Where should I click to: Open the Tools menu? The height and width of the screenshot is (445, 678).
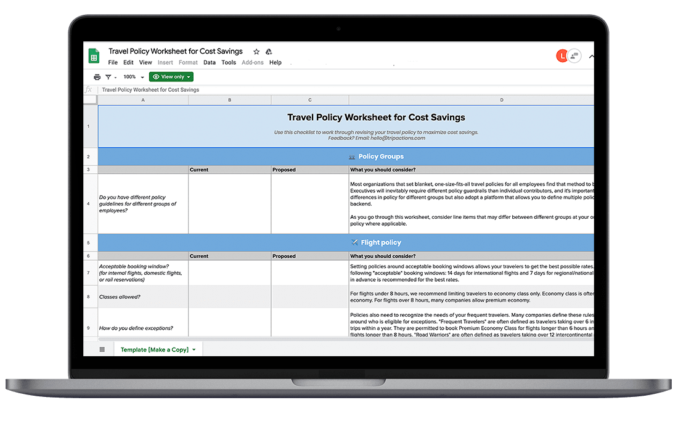(x=229, y=62)
